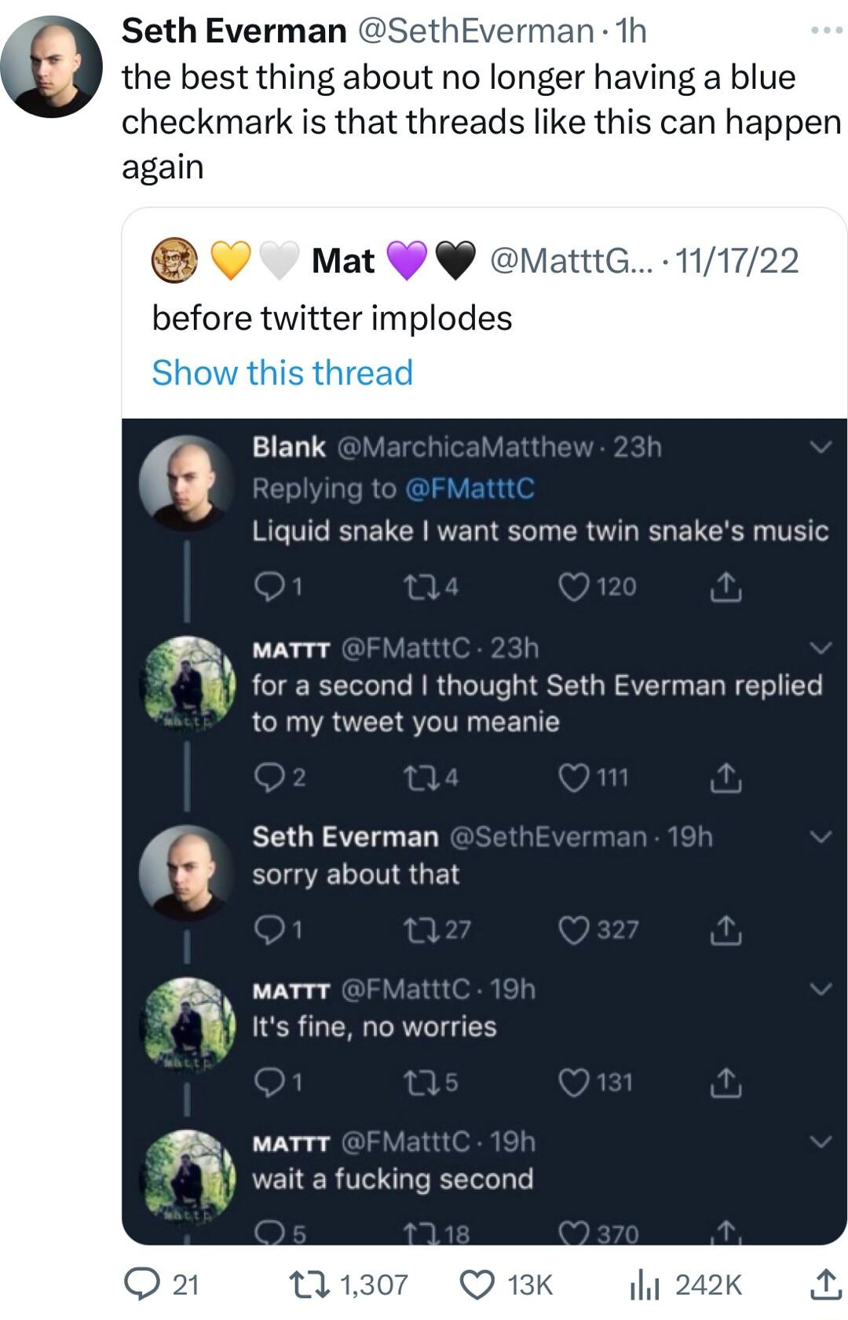This screenshot has height=1320, width=848.
Task: Open Show this thread link
Action: (282, 373)
